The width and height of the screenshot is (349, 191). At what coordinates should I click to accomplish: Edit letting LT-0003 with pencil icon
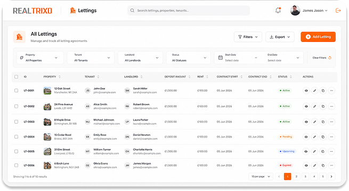314,121
